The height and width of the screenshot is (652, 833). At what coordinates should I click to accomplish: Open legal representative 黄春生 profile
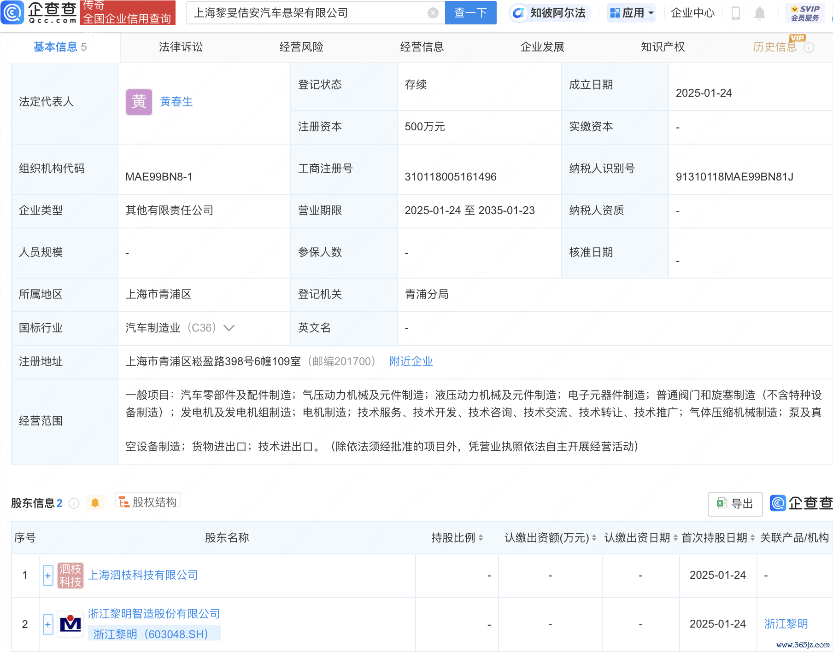click(176, 102)
